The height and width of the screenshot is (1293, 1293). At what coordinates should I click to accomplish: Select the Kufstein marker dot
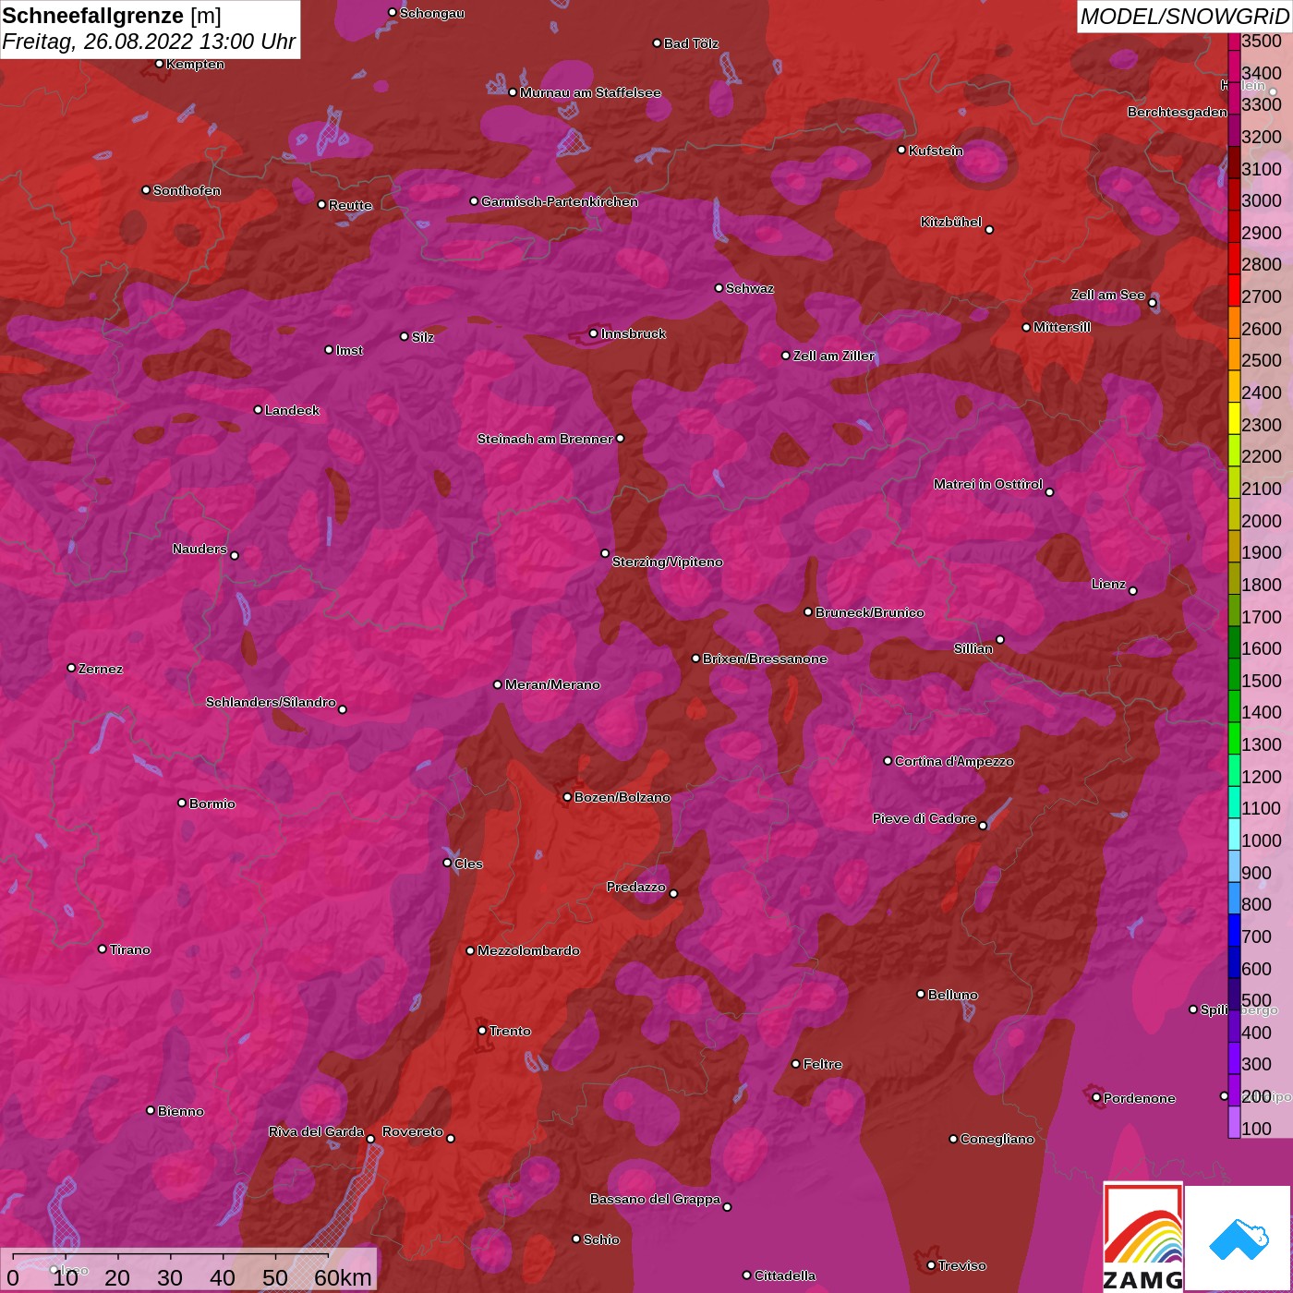901,150
